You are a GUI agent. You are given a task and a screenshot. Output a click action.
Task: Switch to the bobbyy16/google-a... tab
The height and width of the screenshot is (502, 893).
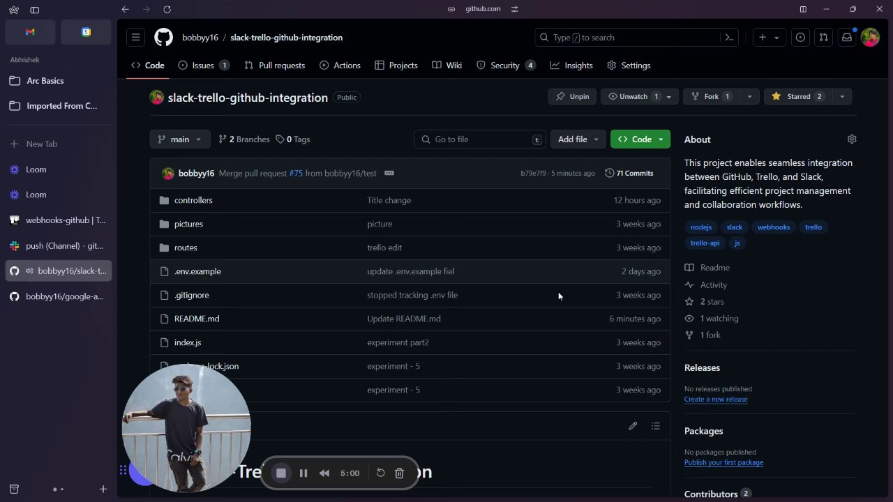(x=59, y=296)
